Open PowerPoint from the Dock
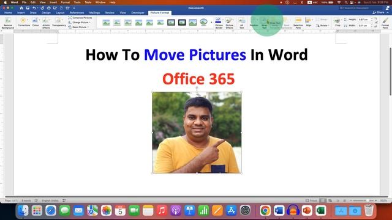392x220 pixels. click(307, 210)
